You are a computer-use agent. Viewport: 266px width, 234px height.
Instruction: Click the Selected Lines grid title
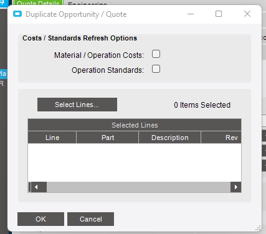[x=135, y=125]
